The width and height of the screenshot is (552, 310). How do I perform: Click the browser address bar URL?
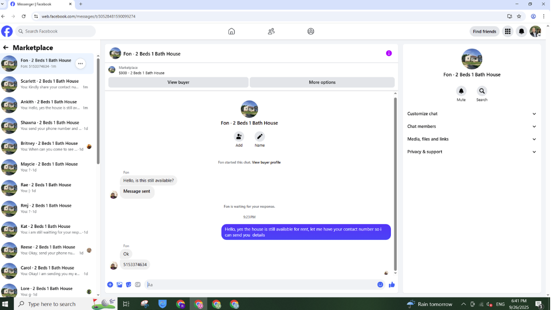(x=88, y=16)
